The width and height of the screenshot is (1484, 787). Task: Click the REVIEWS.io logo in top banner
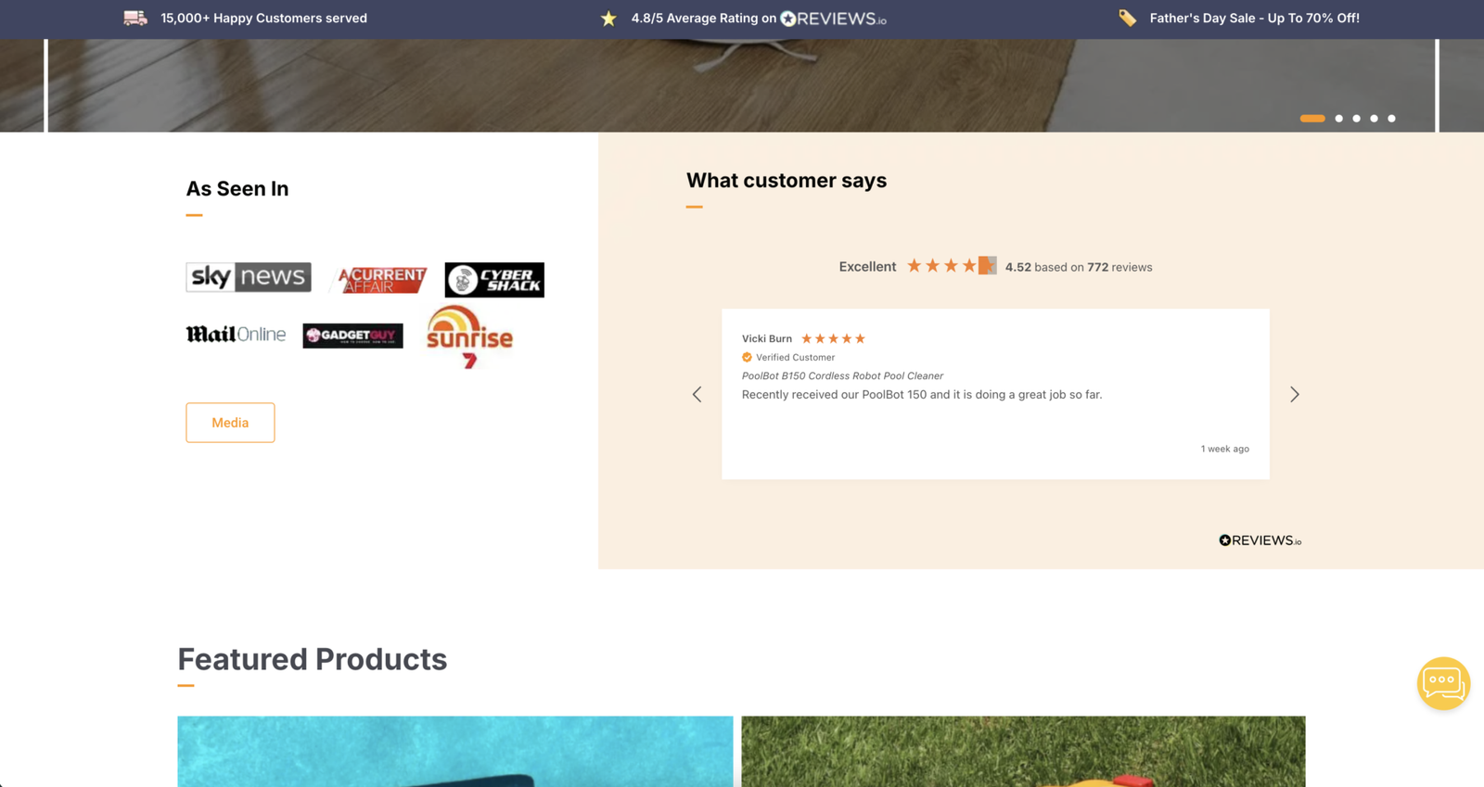[833, 19]
